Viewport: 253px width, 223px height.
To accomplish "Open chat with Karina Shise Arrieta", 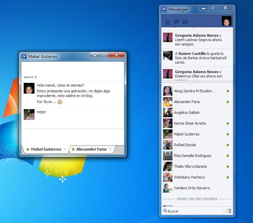I will coord(197,123).
